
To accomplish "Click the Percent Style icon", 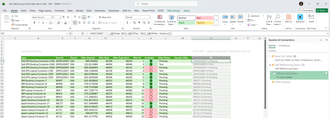I will [x=134, y=22].
